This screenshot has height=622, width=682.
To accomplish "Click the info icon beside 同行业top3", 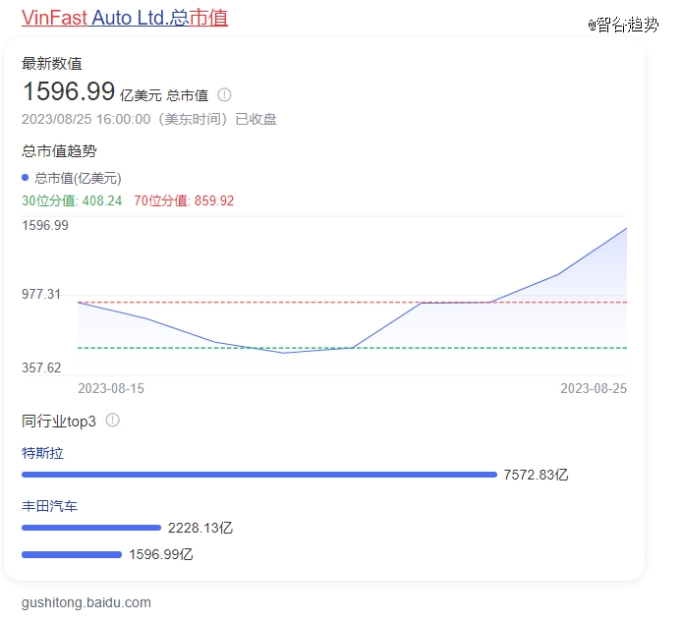I will point(112,421).
